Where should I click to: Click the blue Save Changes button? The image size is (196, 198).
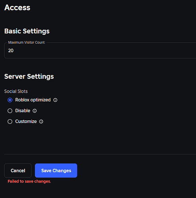click(56, 171)
